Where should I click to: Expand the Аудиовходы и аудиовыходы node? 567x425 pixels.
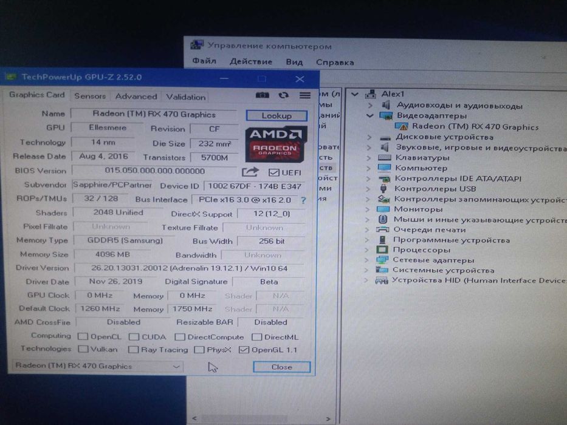(369, 105)
